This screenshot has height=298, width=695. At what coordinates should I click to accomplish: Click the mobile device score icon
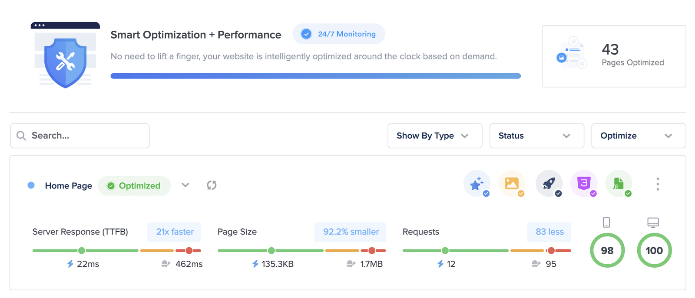[x=606, y=223]
